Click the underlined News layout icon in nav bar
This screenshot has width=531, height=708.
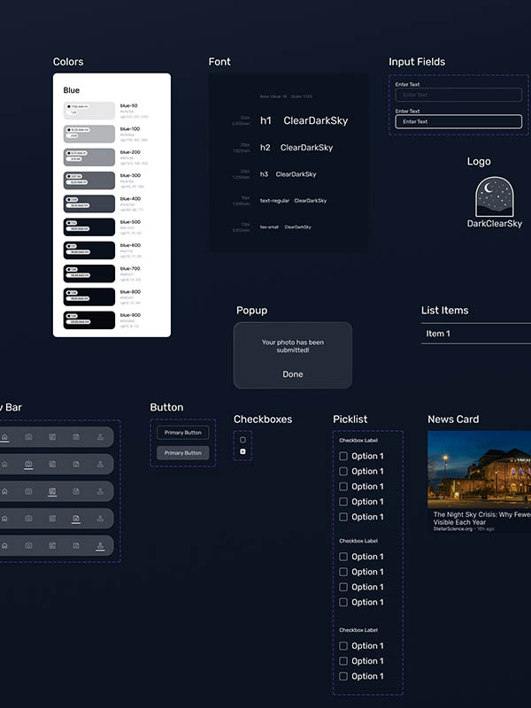coord(52,491)
